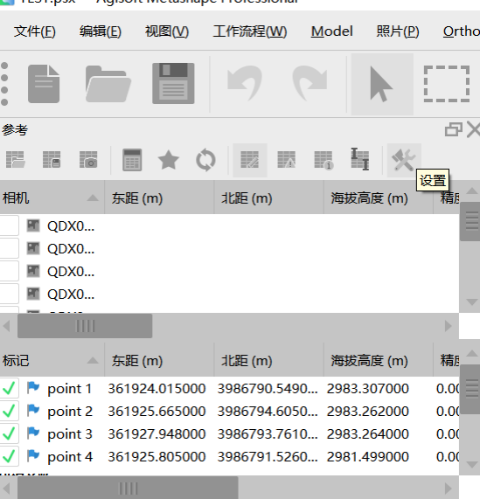
Task: Open the 工作流程(W) menu
Action: pos(250,31)
